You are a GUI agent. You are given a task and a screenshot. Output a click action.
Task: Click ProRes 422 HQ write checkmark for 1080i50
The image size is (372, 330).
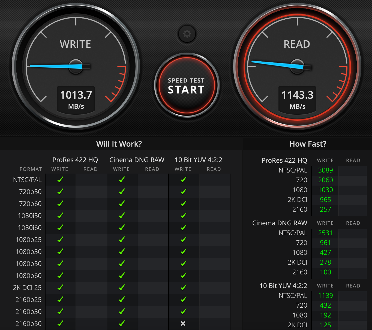(60, 215)
